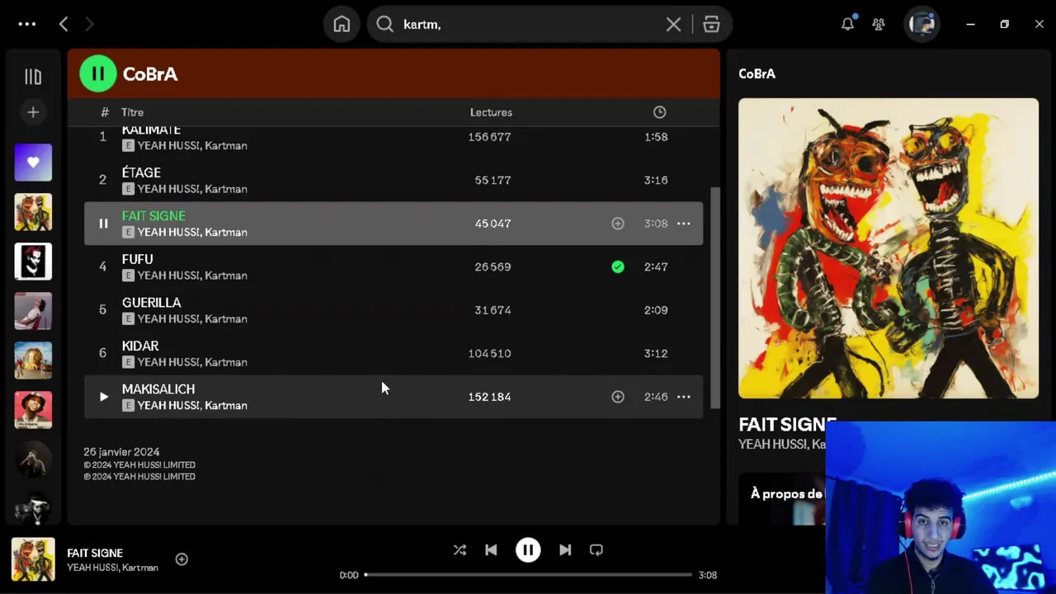Skip to previous track
1056x594 pixels.
[491, 550]
